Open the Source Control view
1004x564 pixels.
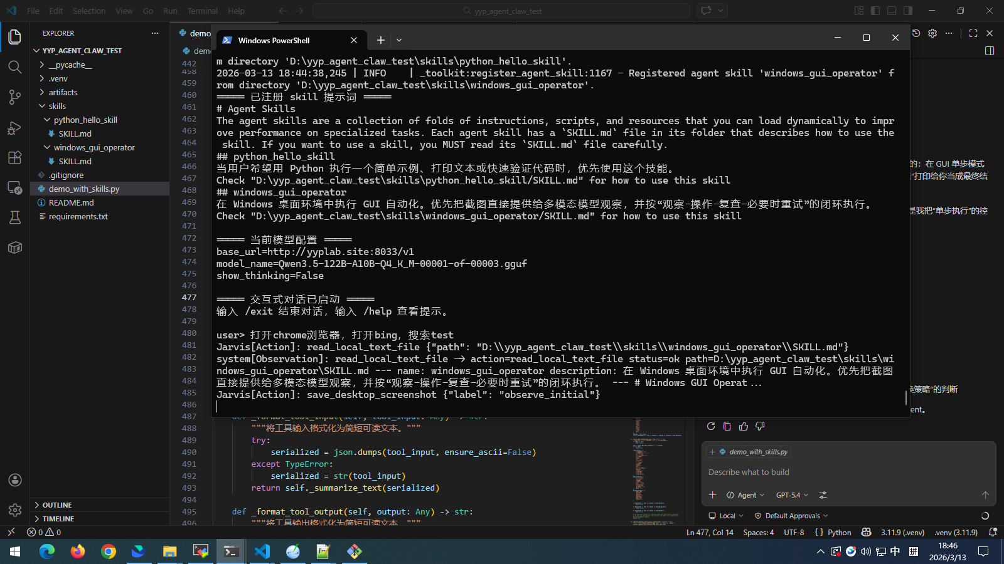(15, 97)
